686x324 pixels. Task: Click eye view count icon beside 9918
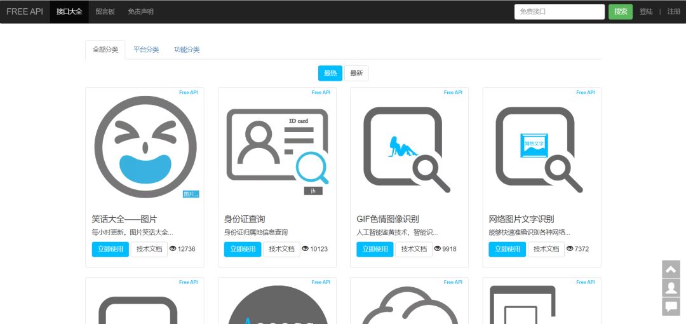pos(438,248)
